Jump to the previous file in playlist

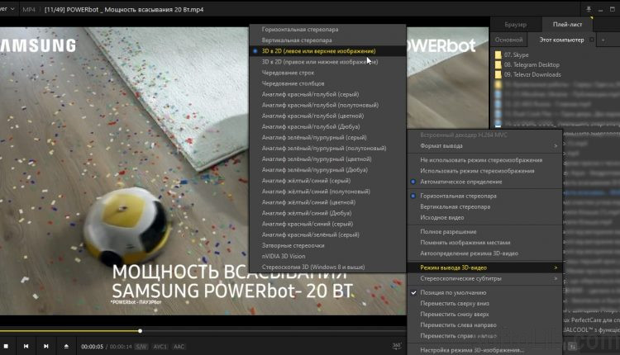(x=26, y=346)
